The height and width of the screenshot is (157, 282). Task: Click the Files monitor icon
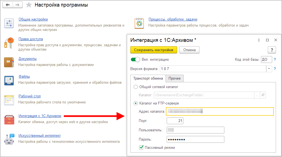(9, 80)
